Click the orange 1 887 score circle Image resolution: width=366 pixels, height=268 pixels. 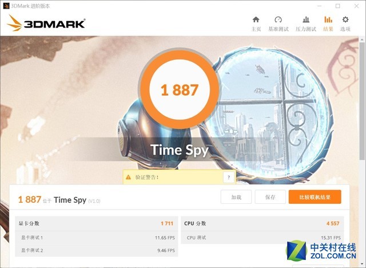[x=179, y=89]
